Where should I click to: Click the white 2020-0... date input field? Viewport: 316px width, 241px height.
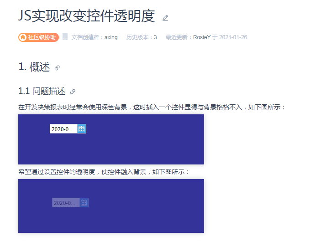pyautogui.click(x=63, y=129)
